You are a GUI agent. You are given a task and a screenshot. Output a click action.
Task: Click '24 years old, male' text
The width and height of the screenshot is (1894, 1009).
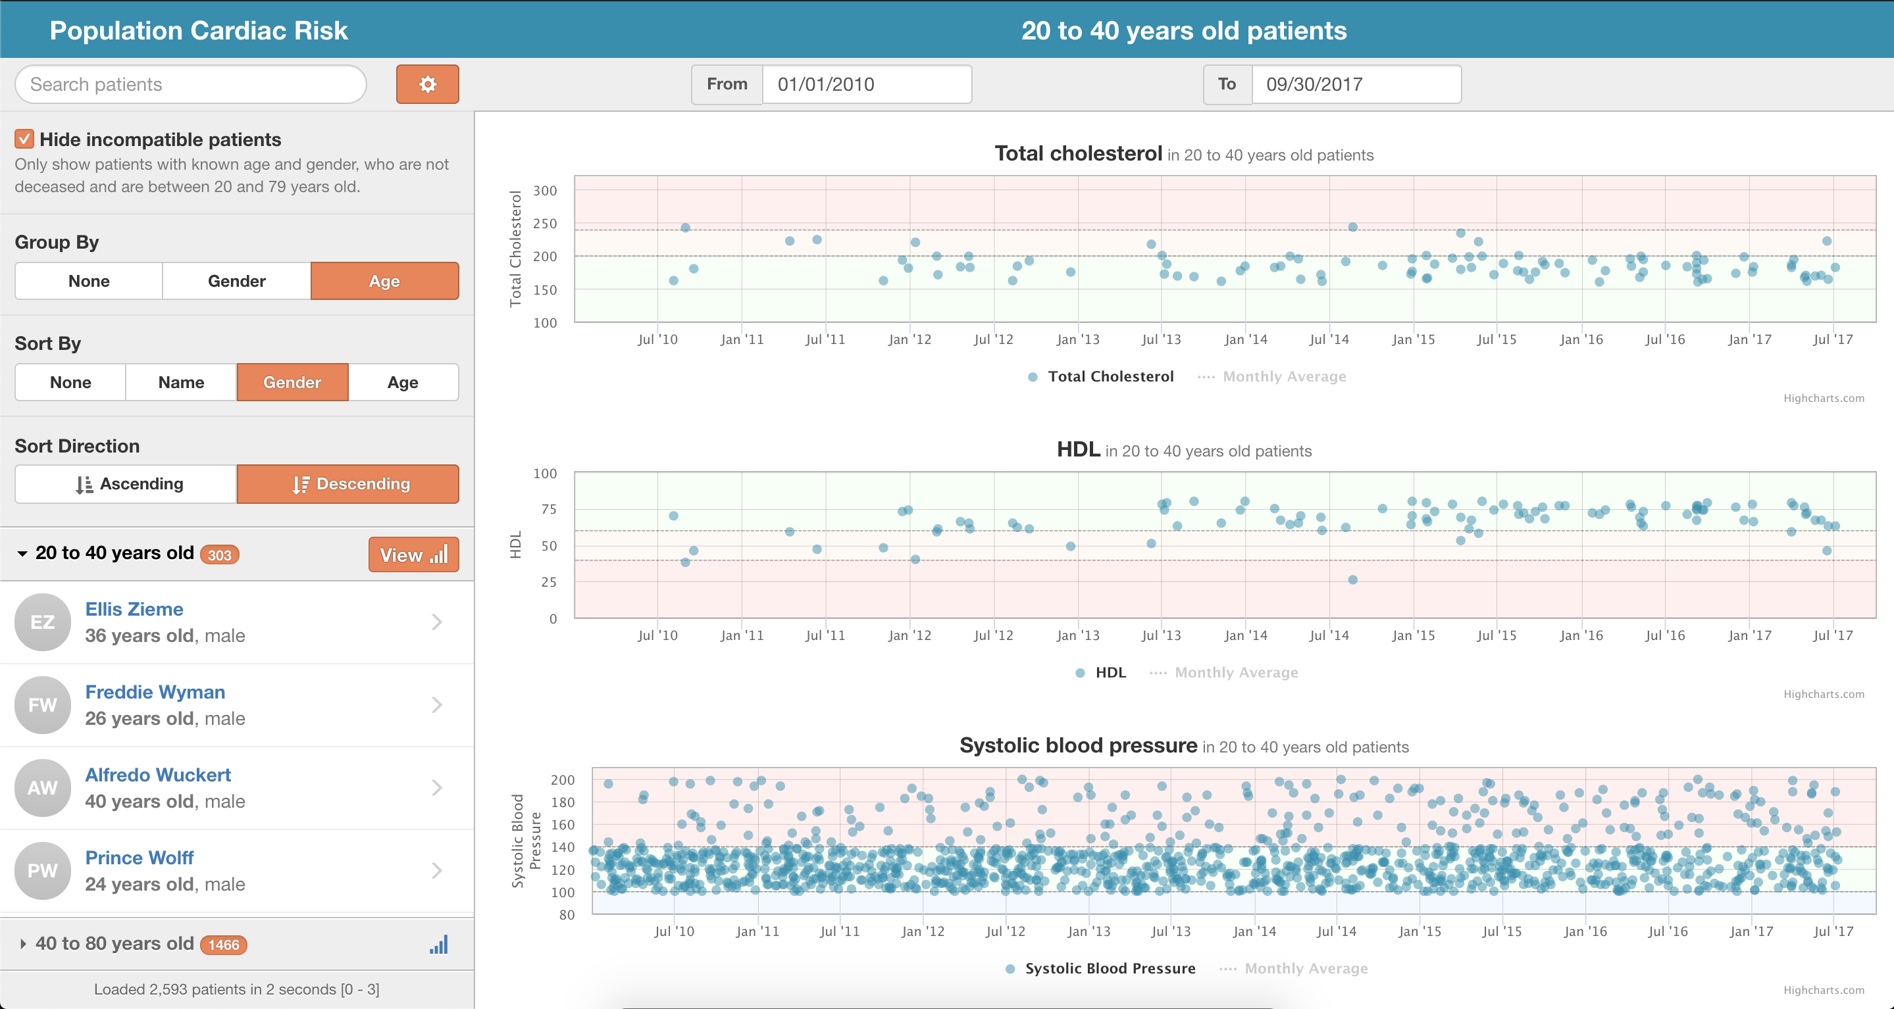(165, 884)
